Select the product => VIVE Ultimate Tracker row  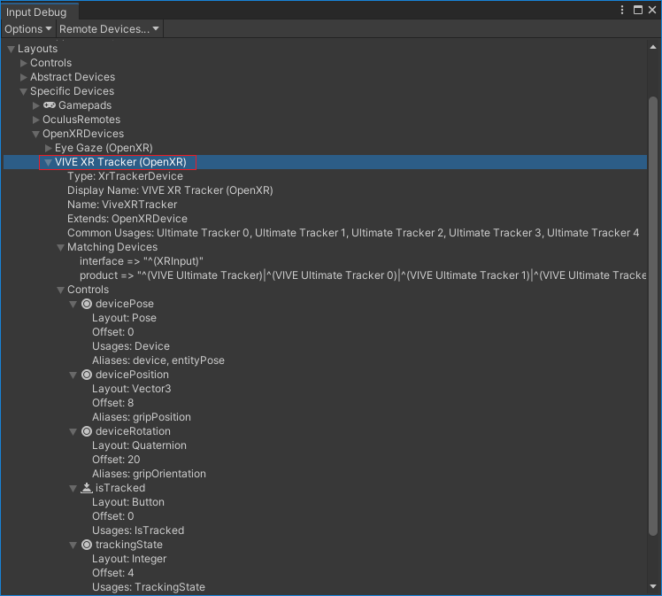pyautogui.click(x=325, y=275)
